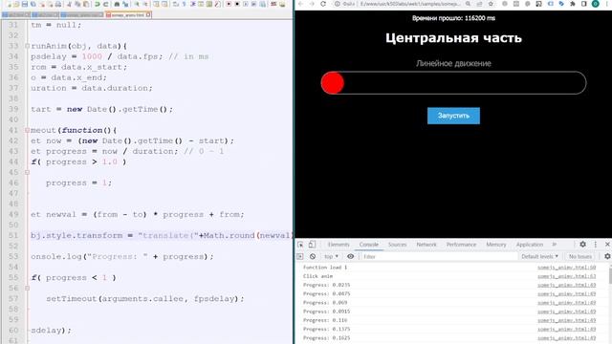Close the somejs_anim.html editor tab

click(x=148, y=15)
